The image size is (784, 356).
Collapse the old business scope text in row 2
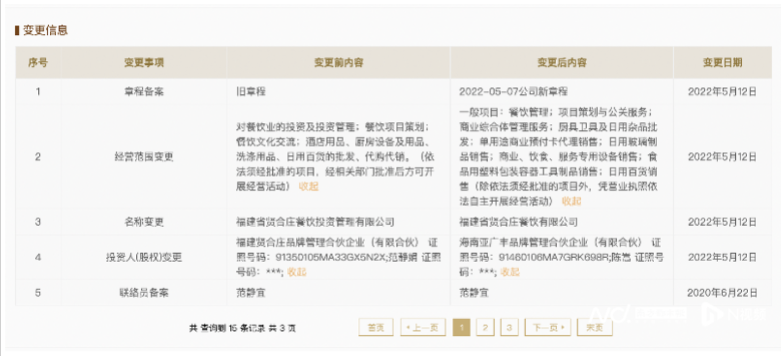[x=309, y=186]
